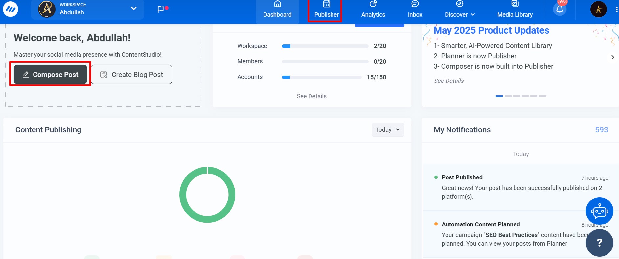The image size is (619, 259).
Task: Select the second carousel indicator dash
Action: pyautogui.click(x=508, y=96)
